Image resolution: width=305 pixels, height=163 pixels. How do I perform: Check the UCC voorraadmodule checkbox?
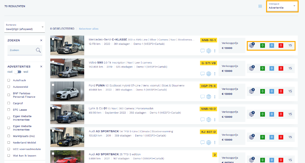point(9,149)
